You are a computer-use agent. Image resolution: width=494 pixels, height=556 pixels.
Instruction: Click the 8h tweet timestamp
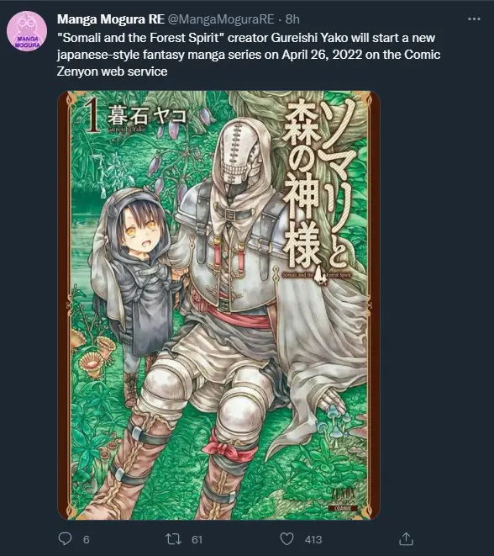(x=292, y=19)
